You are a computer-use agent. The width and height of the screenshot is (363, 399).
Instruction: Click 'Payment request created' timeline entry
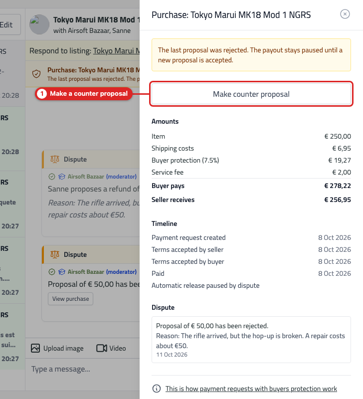[x=251, y=238]
